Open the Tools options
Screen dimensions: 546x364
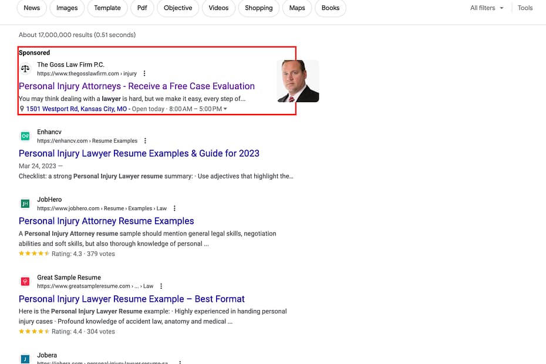click(525, 8)
